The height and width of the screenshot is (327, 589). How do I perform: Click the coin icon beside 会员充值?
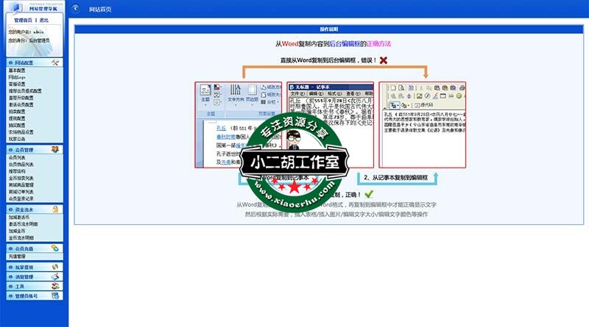(55, 249)
